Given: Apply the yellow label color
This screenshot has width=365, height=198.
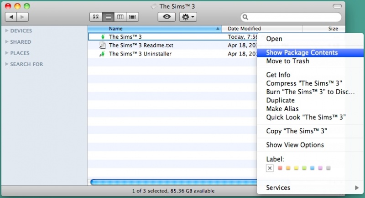Looking at the screenshot, I should click(296, 168).
